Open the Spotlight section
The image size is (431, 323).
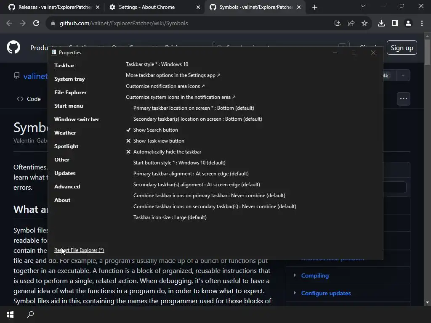(66, 146)
